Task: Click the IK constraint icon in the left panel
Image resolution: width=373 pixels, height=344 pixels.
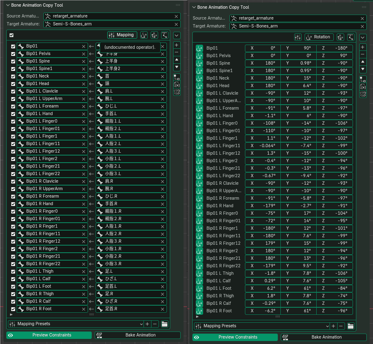Action: pos(164,35)
